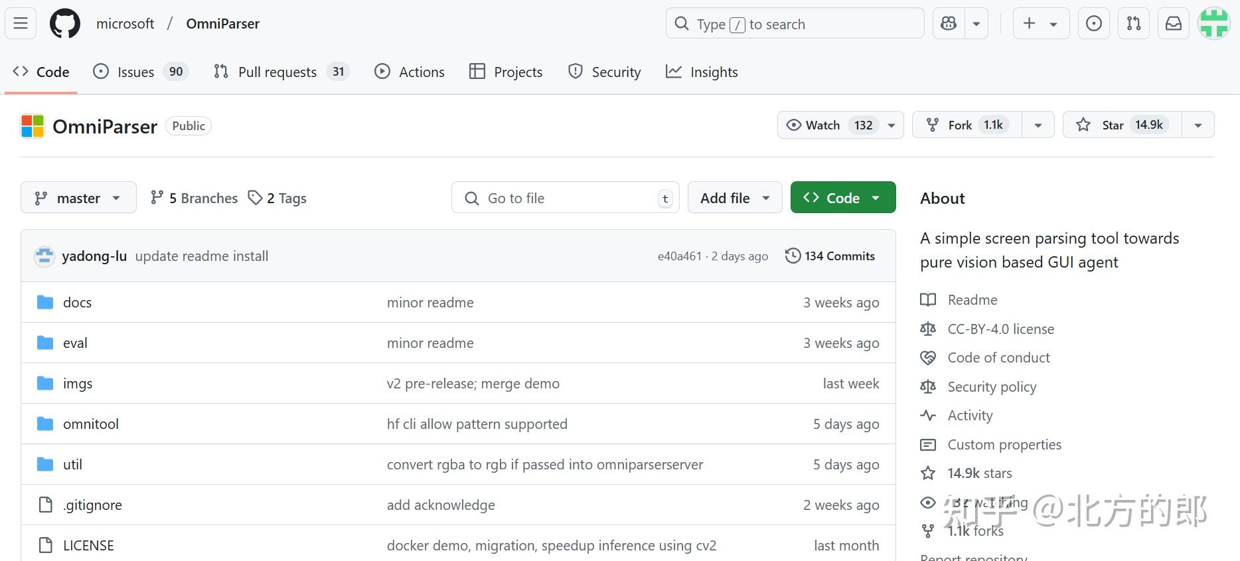The image size is (1240, 561).
Task: Open Copilot chat icon
Action: (x=949, y=24)
